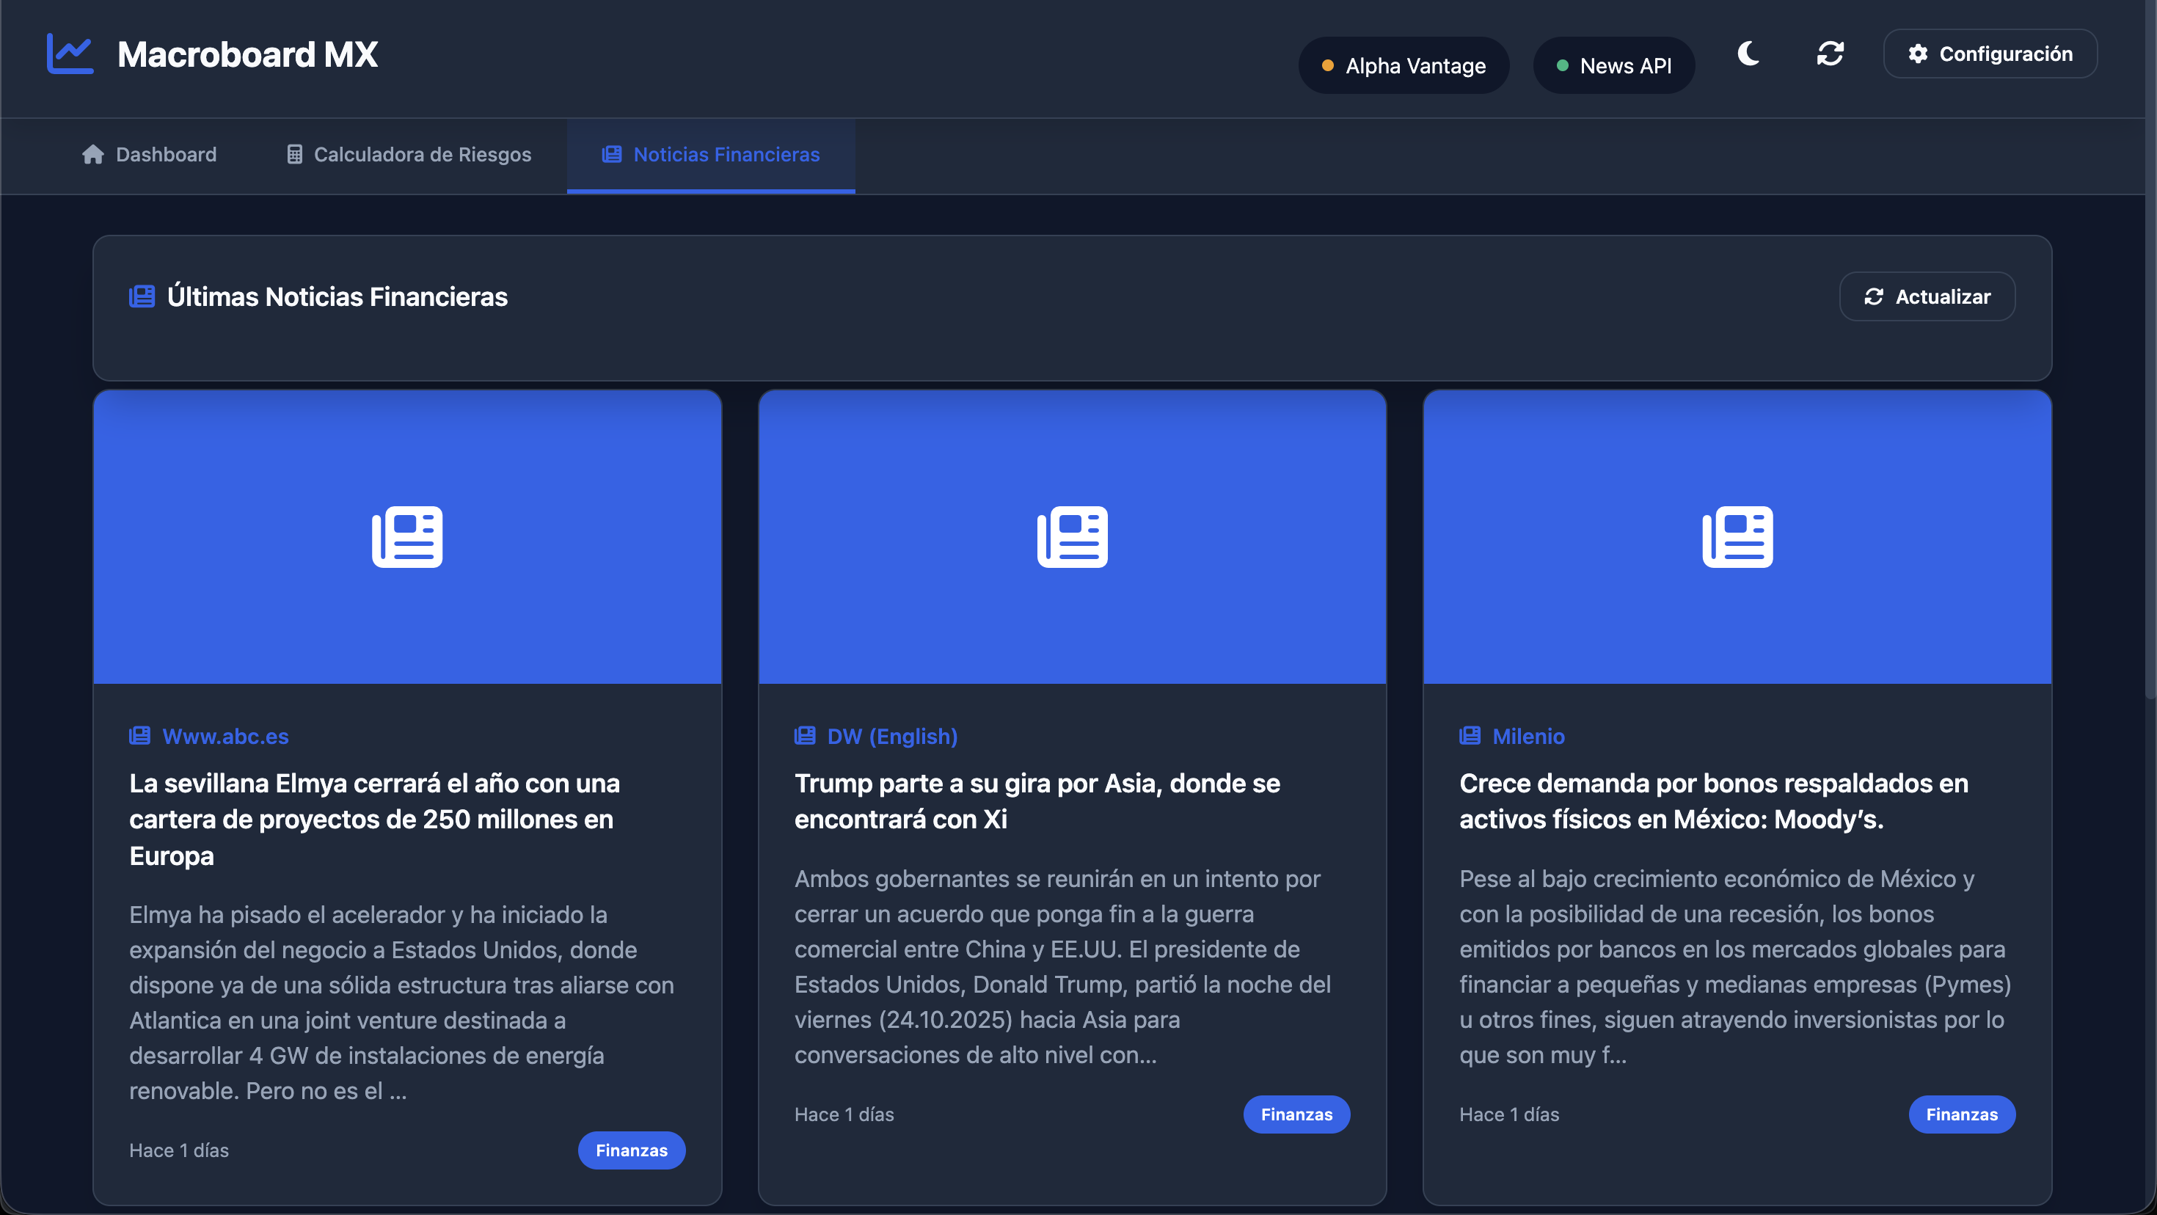Click Finanzas tag on the Elmya card

click(x=632, y=1150)
